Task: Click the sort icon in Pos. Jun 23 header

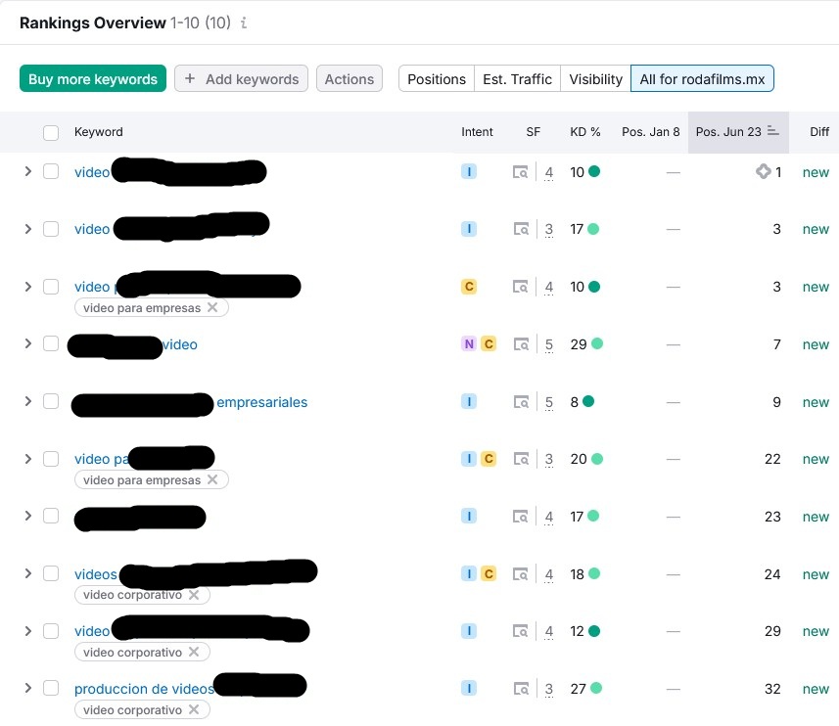Action: (773, 132)
